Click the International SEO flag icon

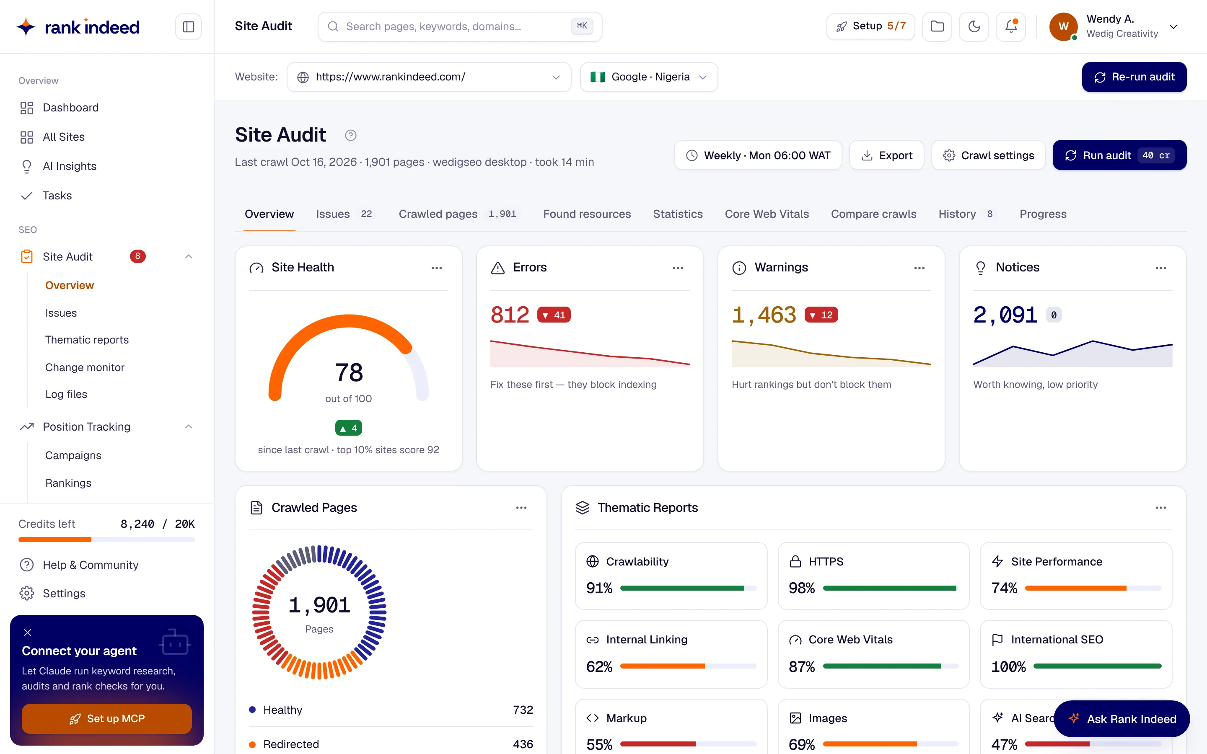(x=997, y=640)
